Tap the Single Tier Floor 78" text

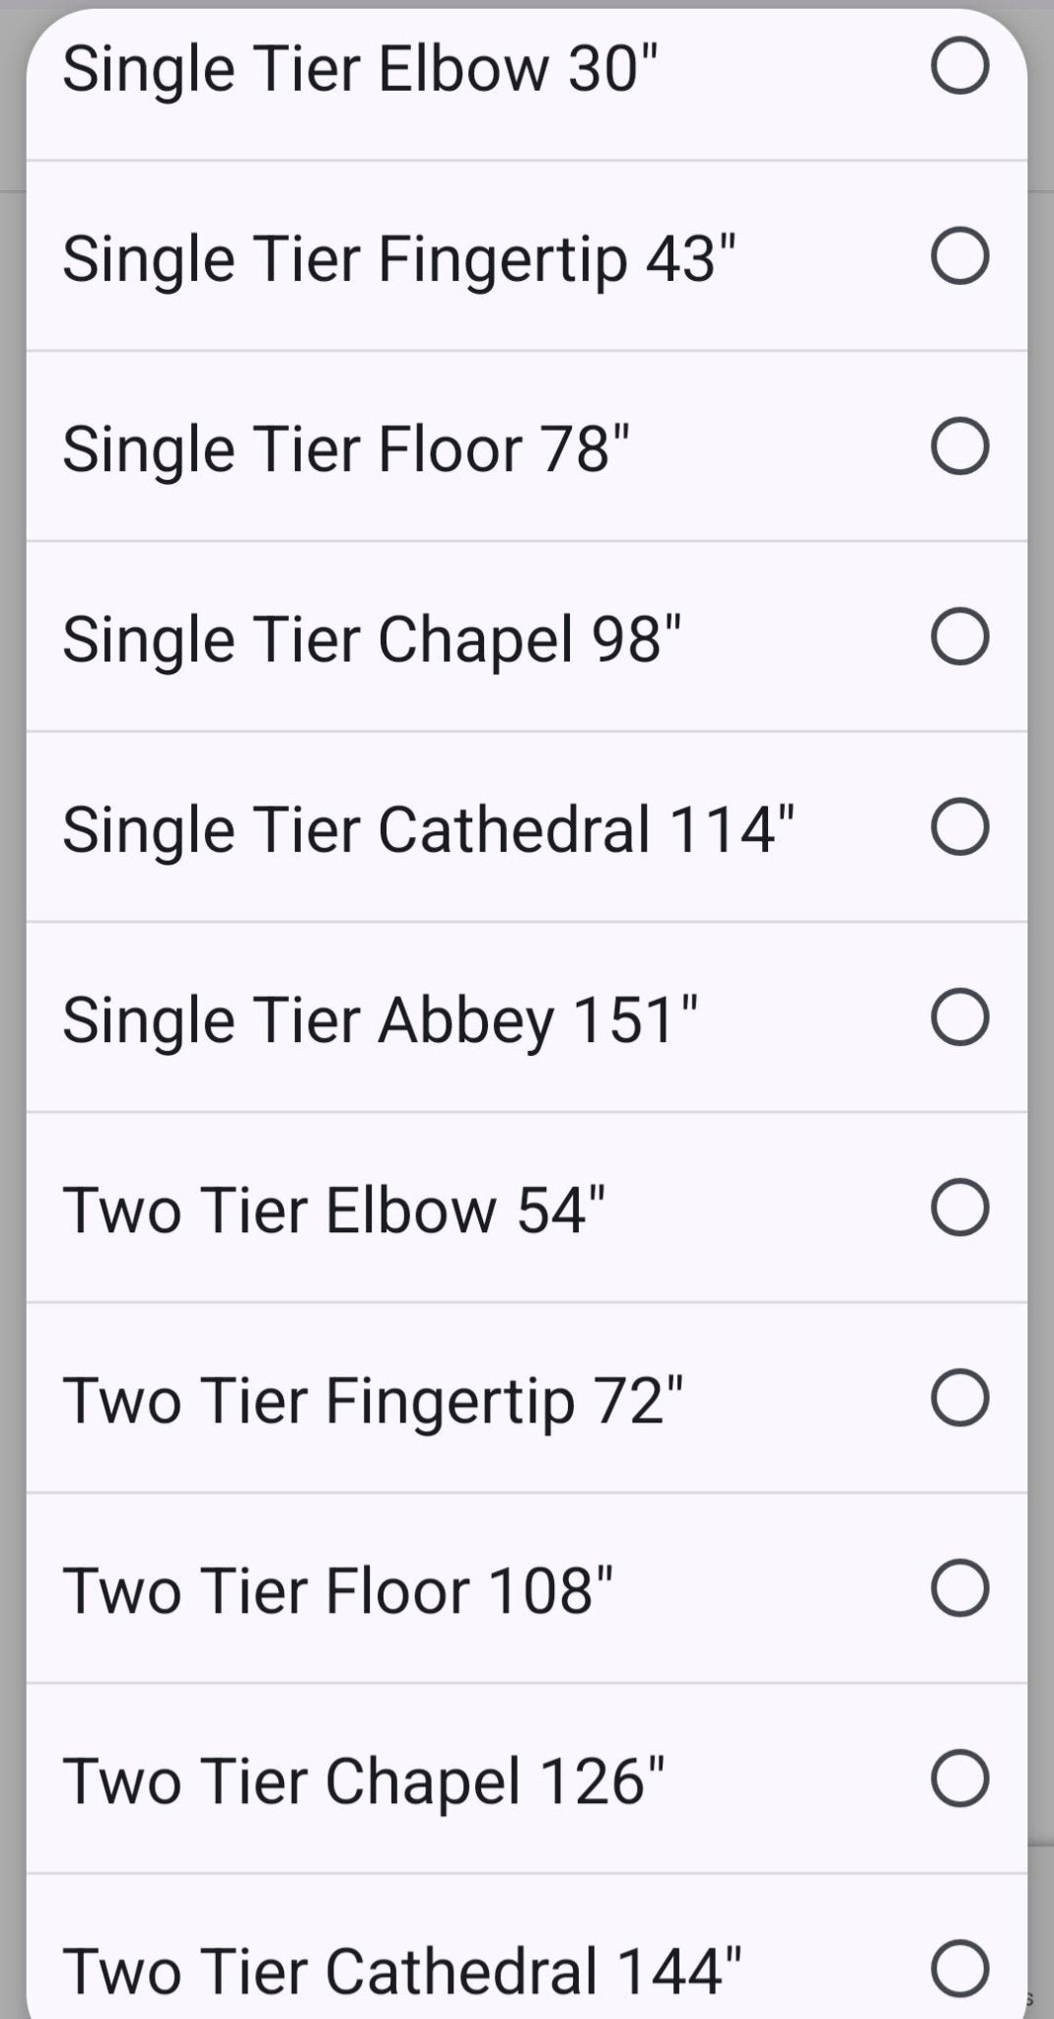tap(346, 450)
